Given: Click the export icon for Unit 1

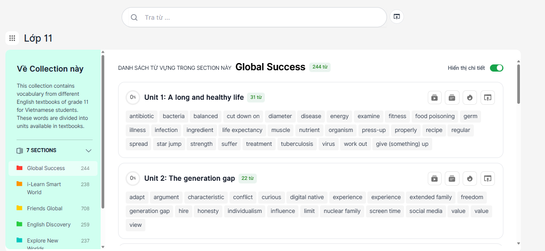Looking at the screenshot, I should pyautogui.click(x=488, y=98).
